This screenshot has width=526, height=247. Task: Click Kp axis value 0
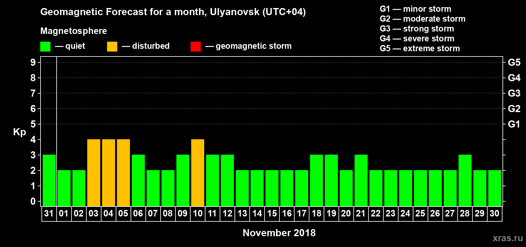[33, 201]
